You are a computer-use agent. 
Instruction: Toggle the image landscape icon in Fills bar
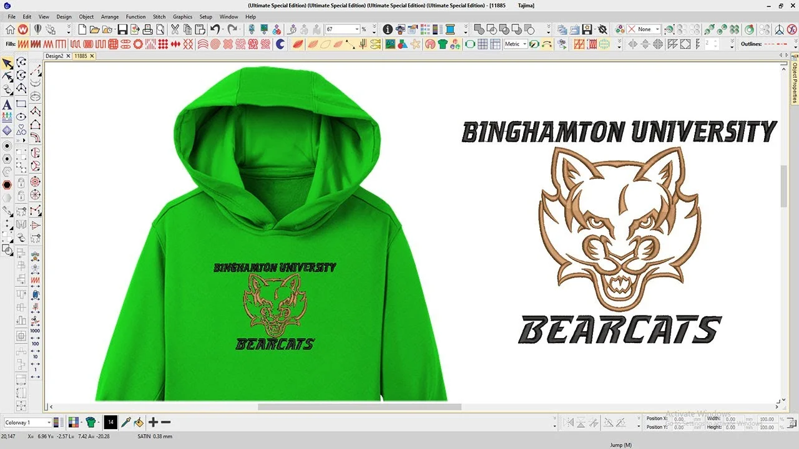pyautogui.click(x=390, y=44)
